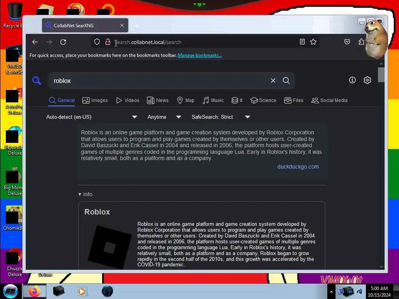Switch to Science category

[263, 100]
